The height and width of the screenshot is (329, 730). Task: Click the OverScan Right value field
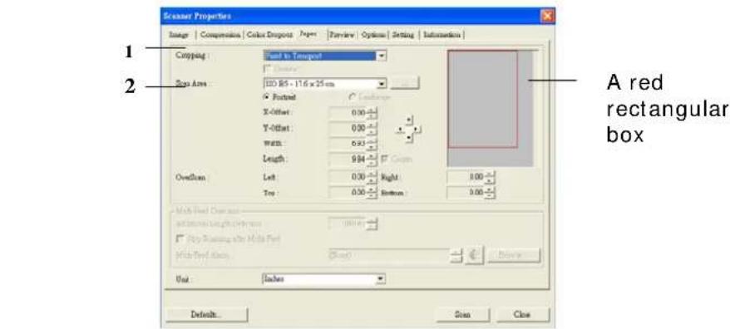click(466, 177)
